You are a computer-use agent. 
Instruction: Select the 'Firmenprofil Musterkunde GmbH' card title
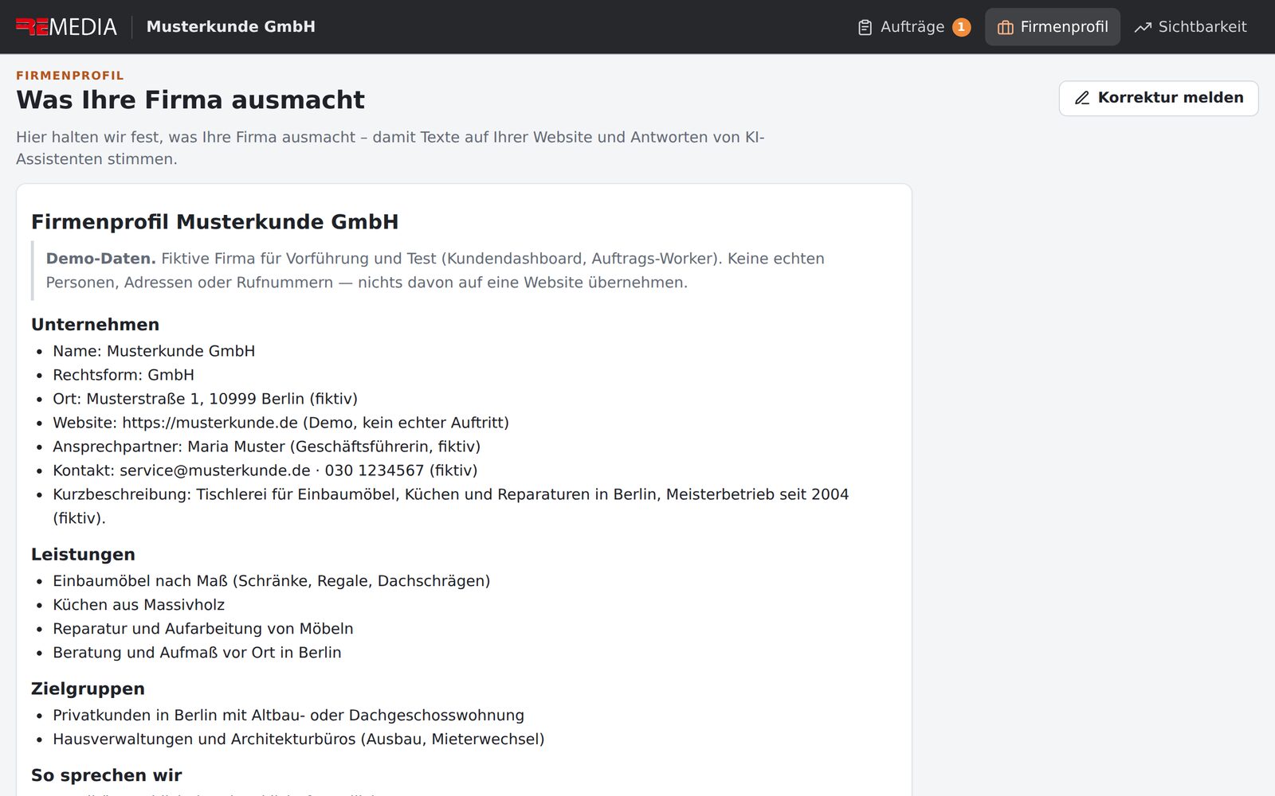214,221
